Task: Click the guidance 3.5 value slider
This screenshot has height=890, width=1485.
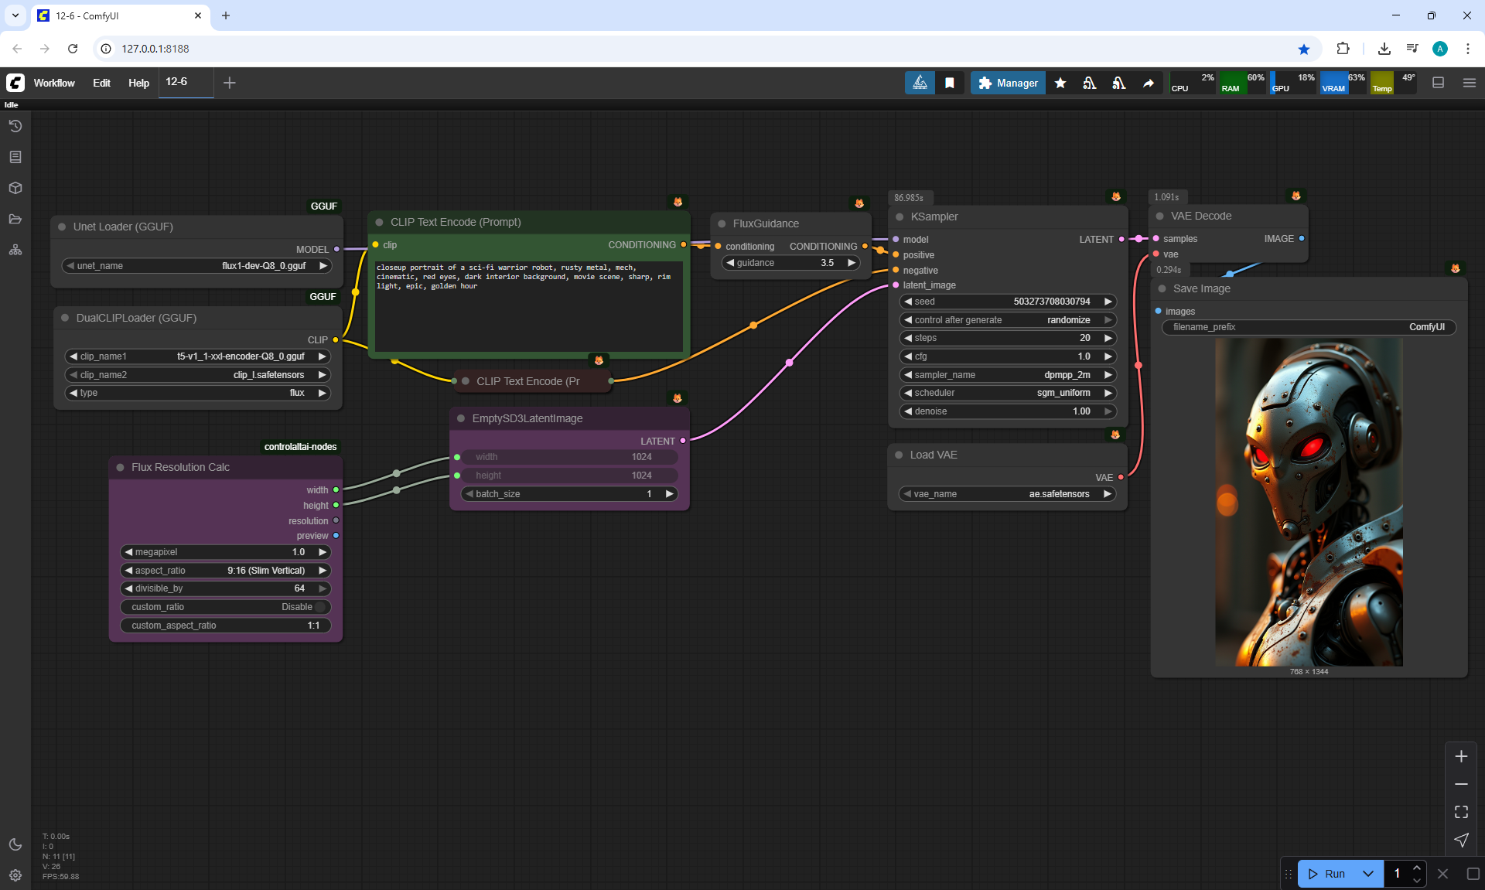Action: 791,263
